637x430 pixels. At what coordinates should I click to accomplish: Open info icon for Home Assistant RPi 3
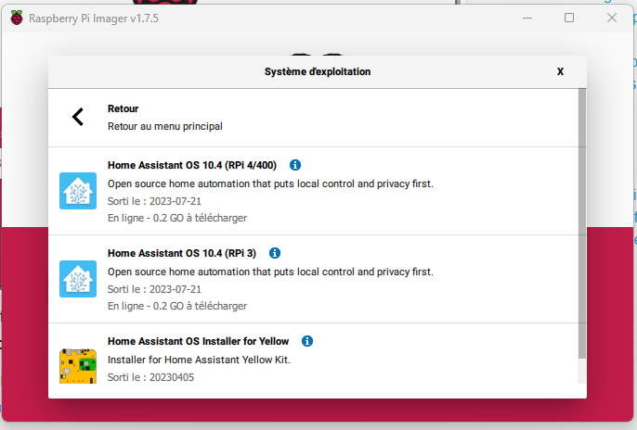[275, 253]
